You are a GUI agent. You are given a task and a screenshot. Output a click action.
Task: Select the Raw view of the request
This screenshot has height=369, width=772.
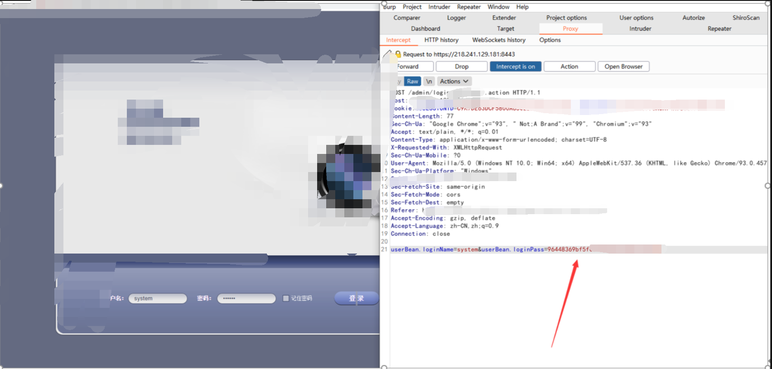click(412, 81)
